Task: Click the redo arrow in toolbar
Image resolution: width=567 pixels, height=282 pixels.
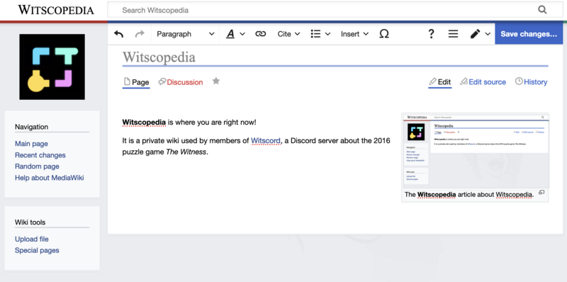Action: 139,34
